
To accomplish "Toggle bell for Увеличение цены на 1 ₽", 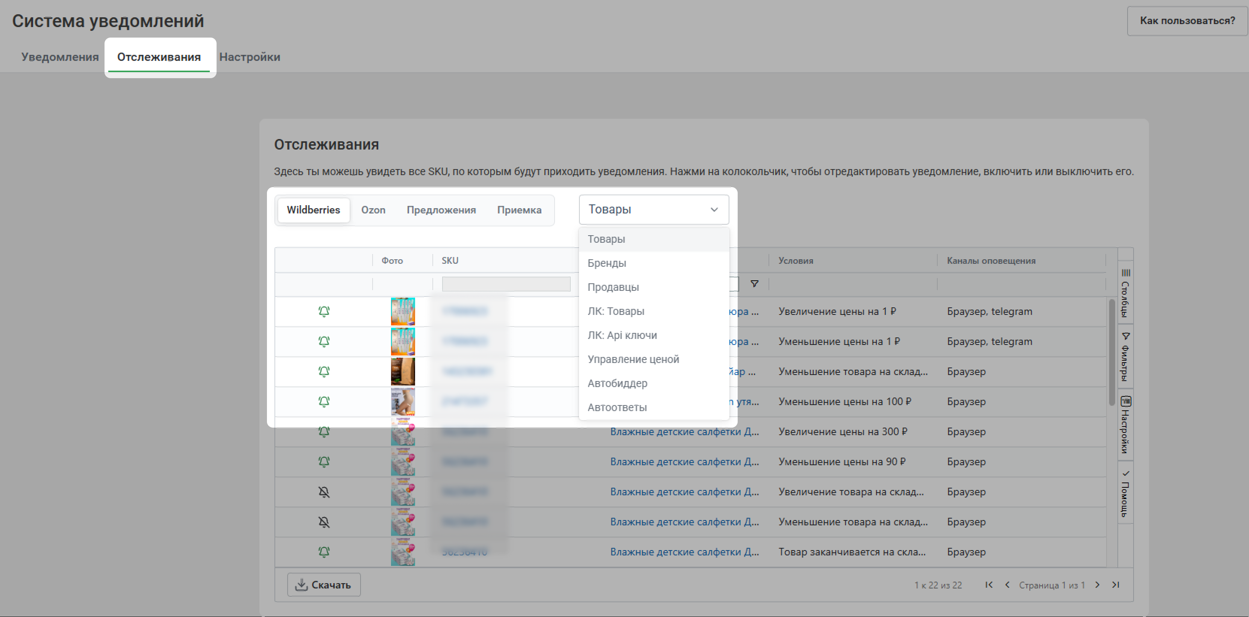I will pyautogui.click(x=324, y=312).
